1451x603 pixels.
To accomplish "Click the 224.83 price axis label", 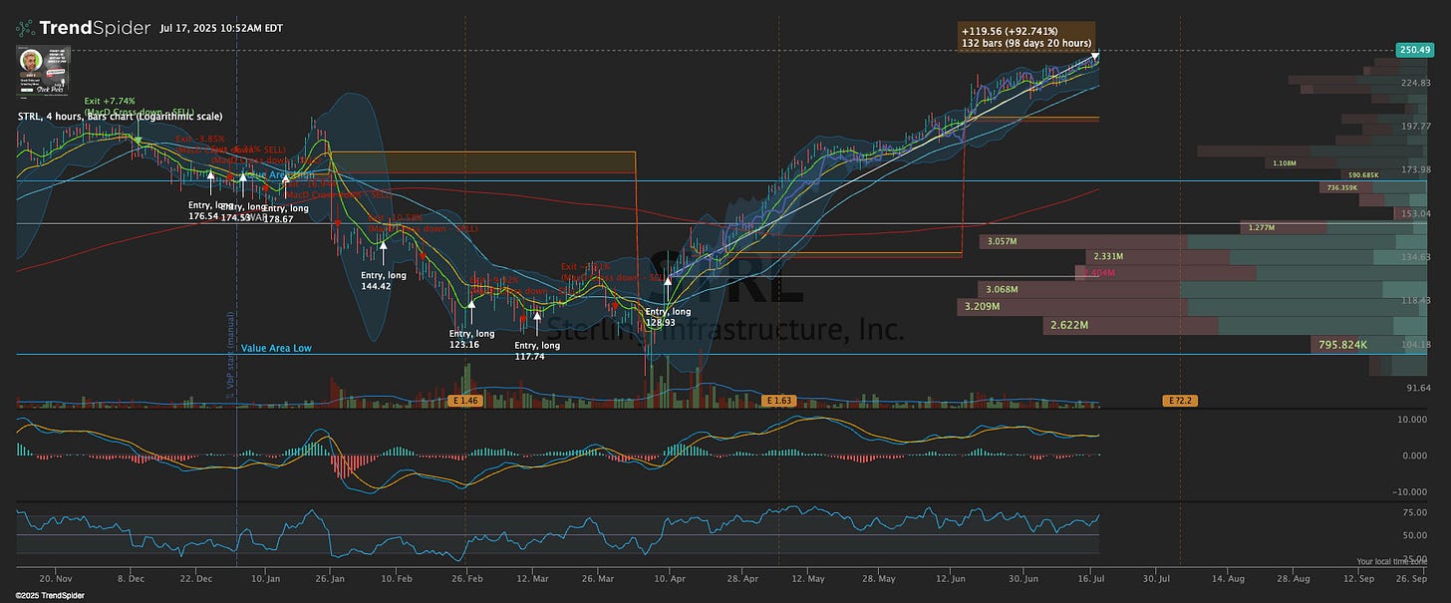I will pos(1415,83).
